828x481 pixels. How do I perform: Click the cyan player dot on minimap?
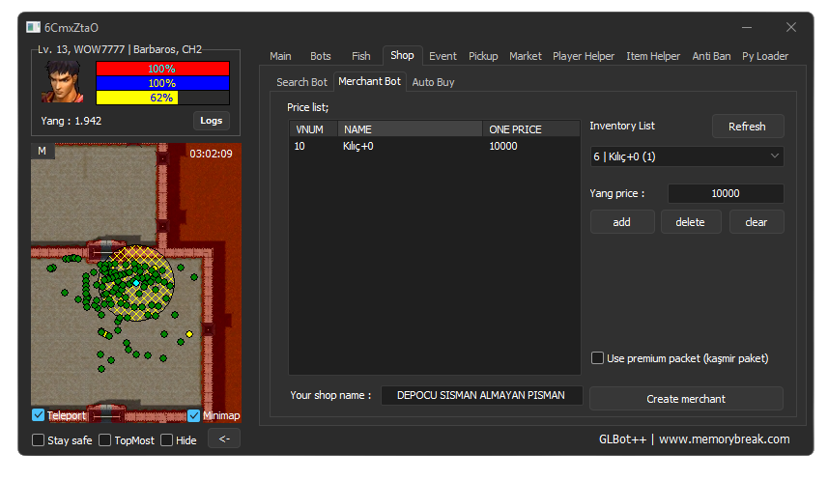tap(136, 284)
